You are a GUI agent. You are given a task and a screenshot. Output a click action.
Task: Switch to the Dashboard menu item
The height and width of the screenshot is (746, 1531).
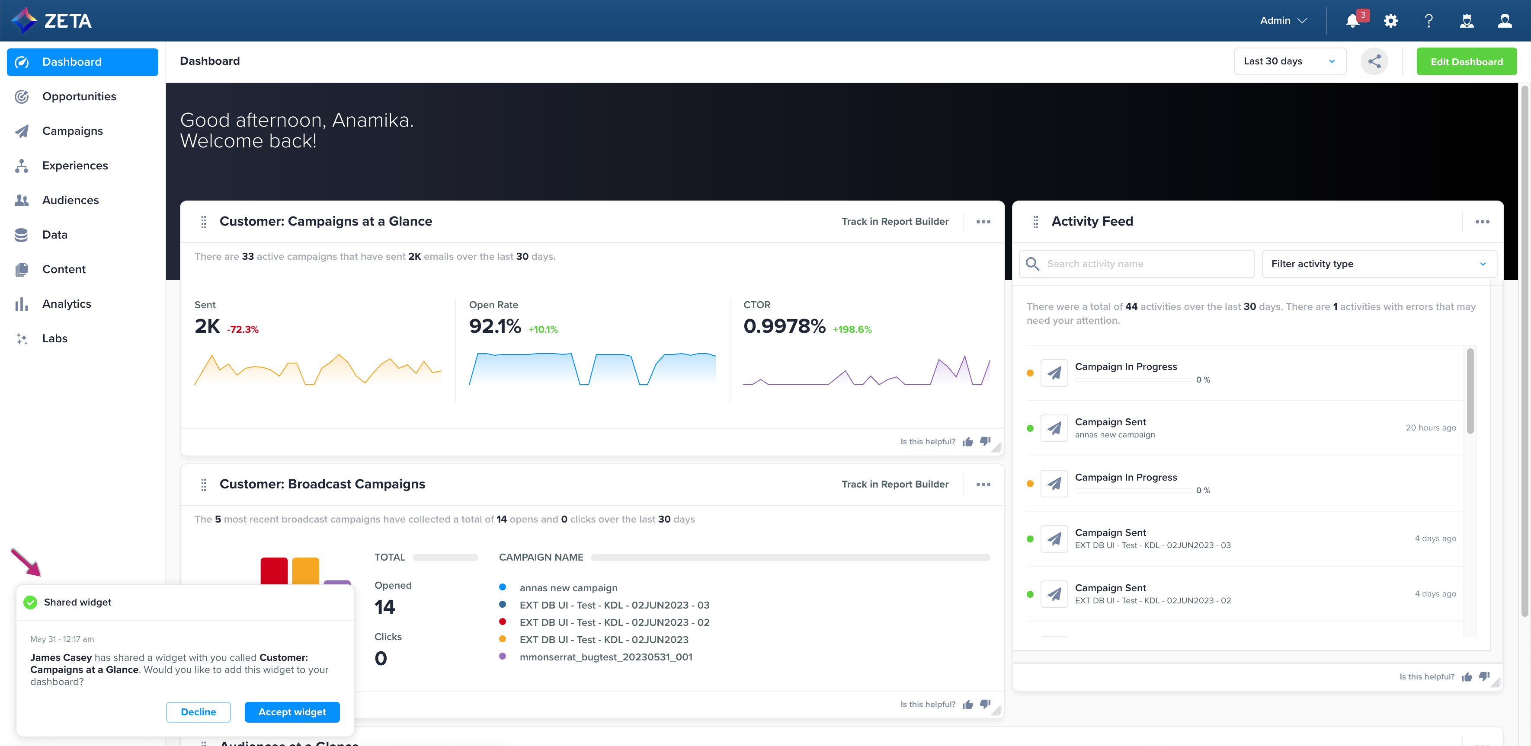71,61
